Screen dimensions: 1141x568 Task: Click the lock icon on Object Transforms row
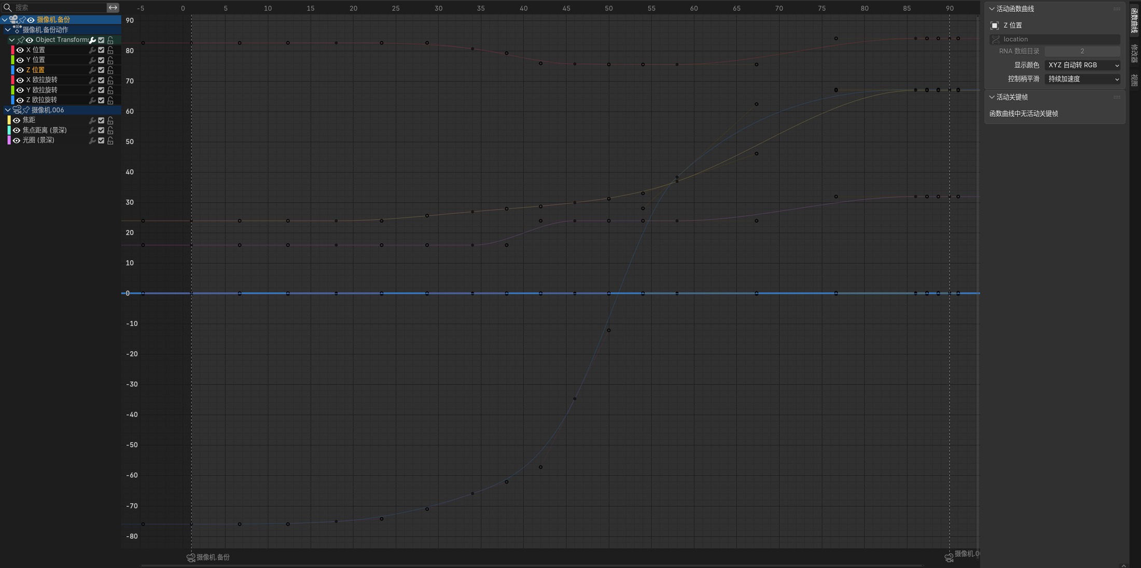pyautogui.click(x=110, y=40)
